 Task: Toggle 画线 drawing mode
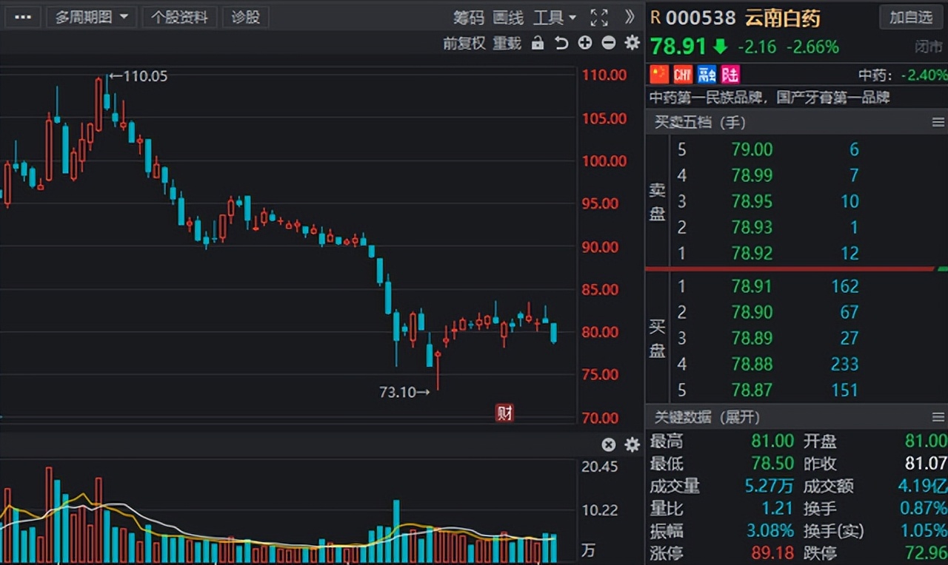(x=508, y=17)
